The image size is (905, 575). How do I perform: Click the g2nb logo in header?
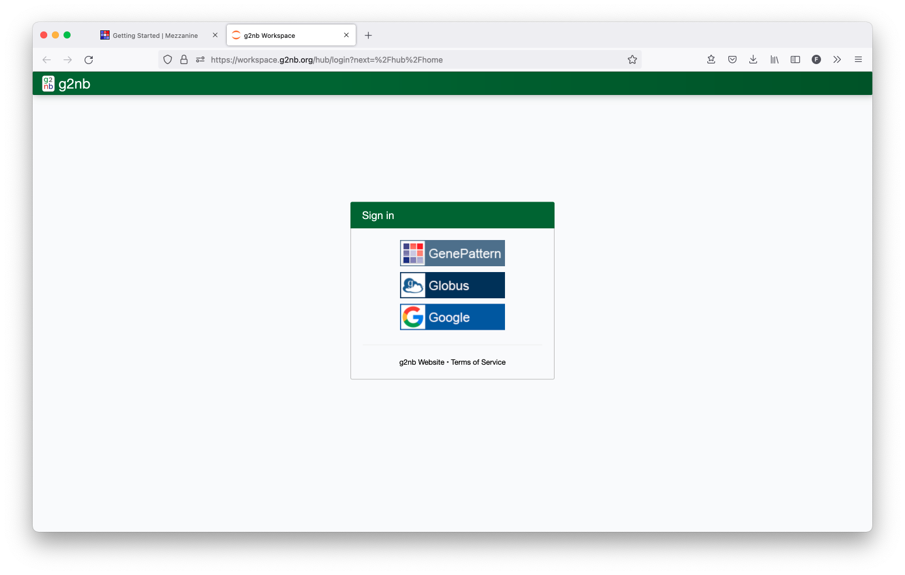point(66,84)
